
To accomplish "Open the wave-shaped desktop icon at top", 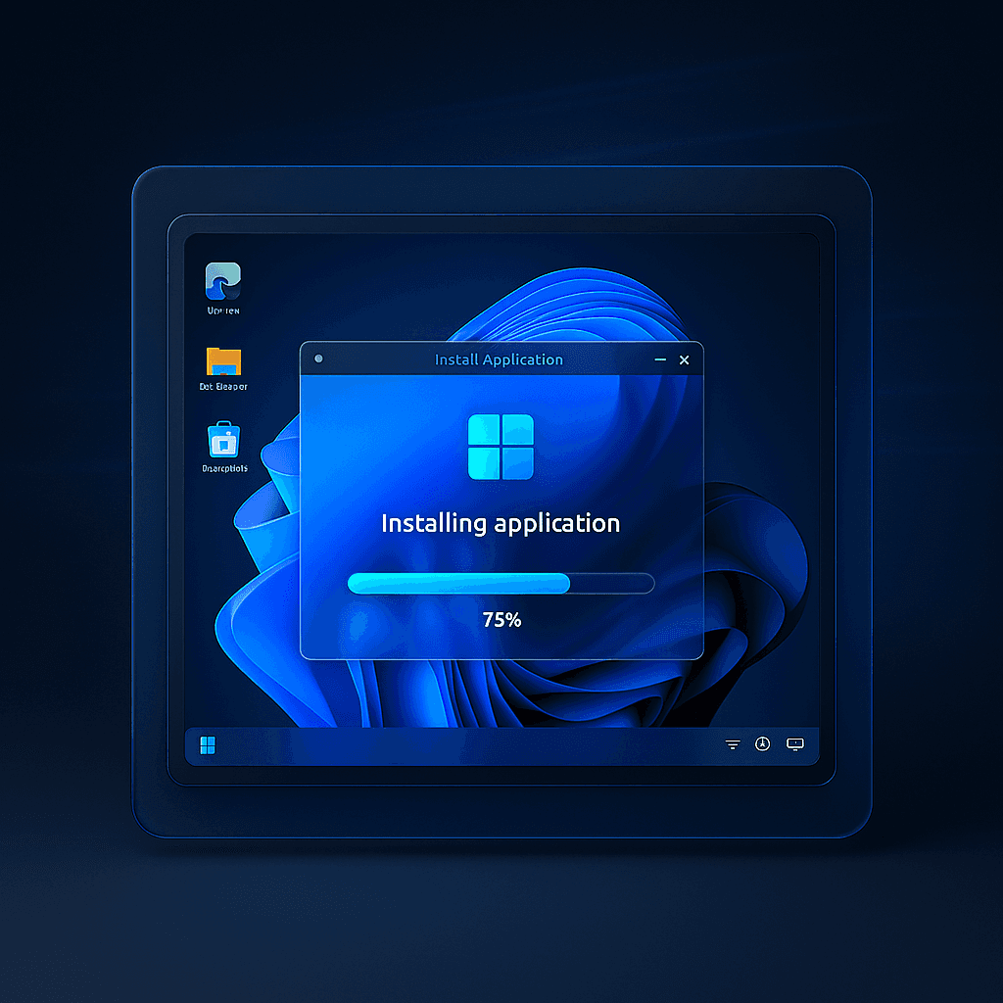I will point(222,281).
